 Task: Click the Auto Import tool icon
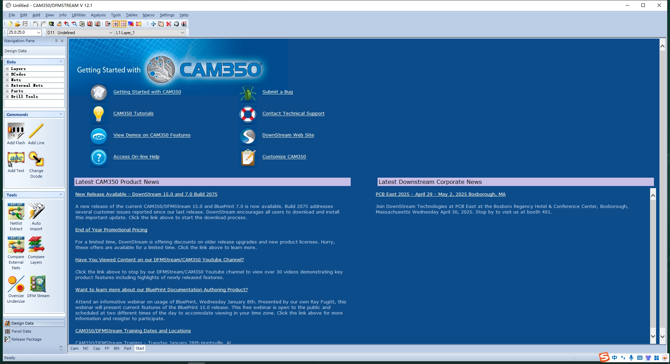pos(36,211)
